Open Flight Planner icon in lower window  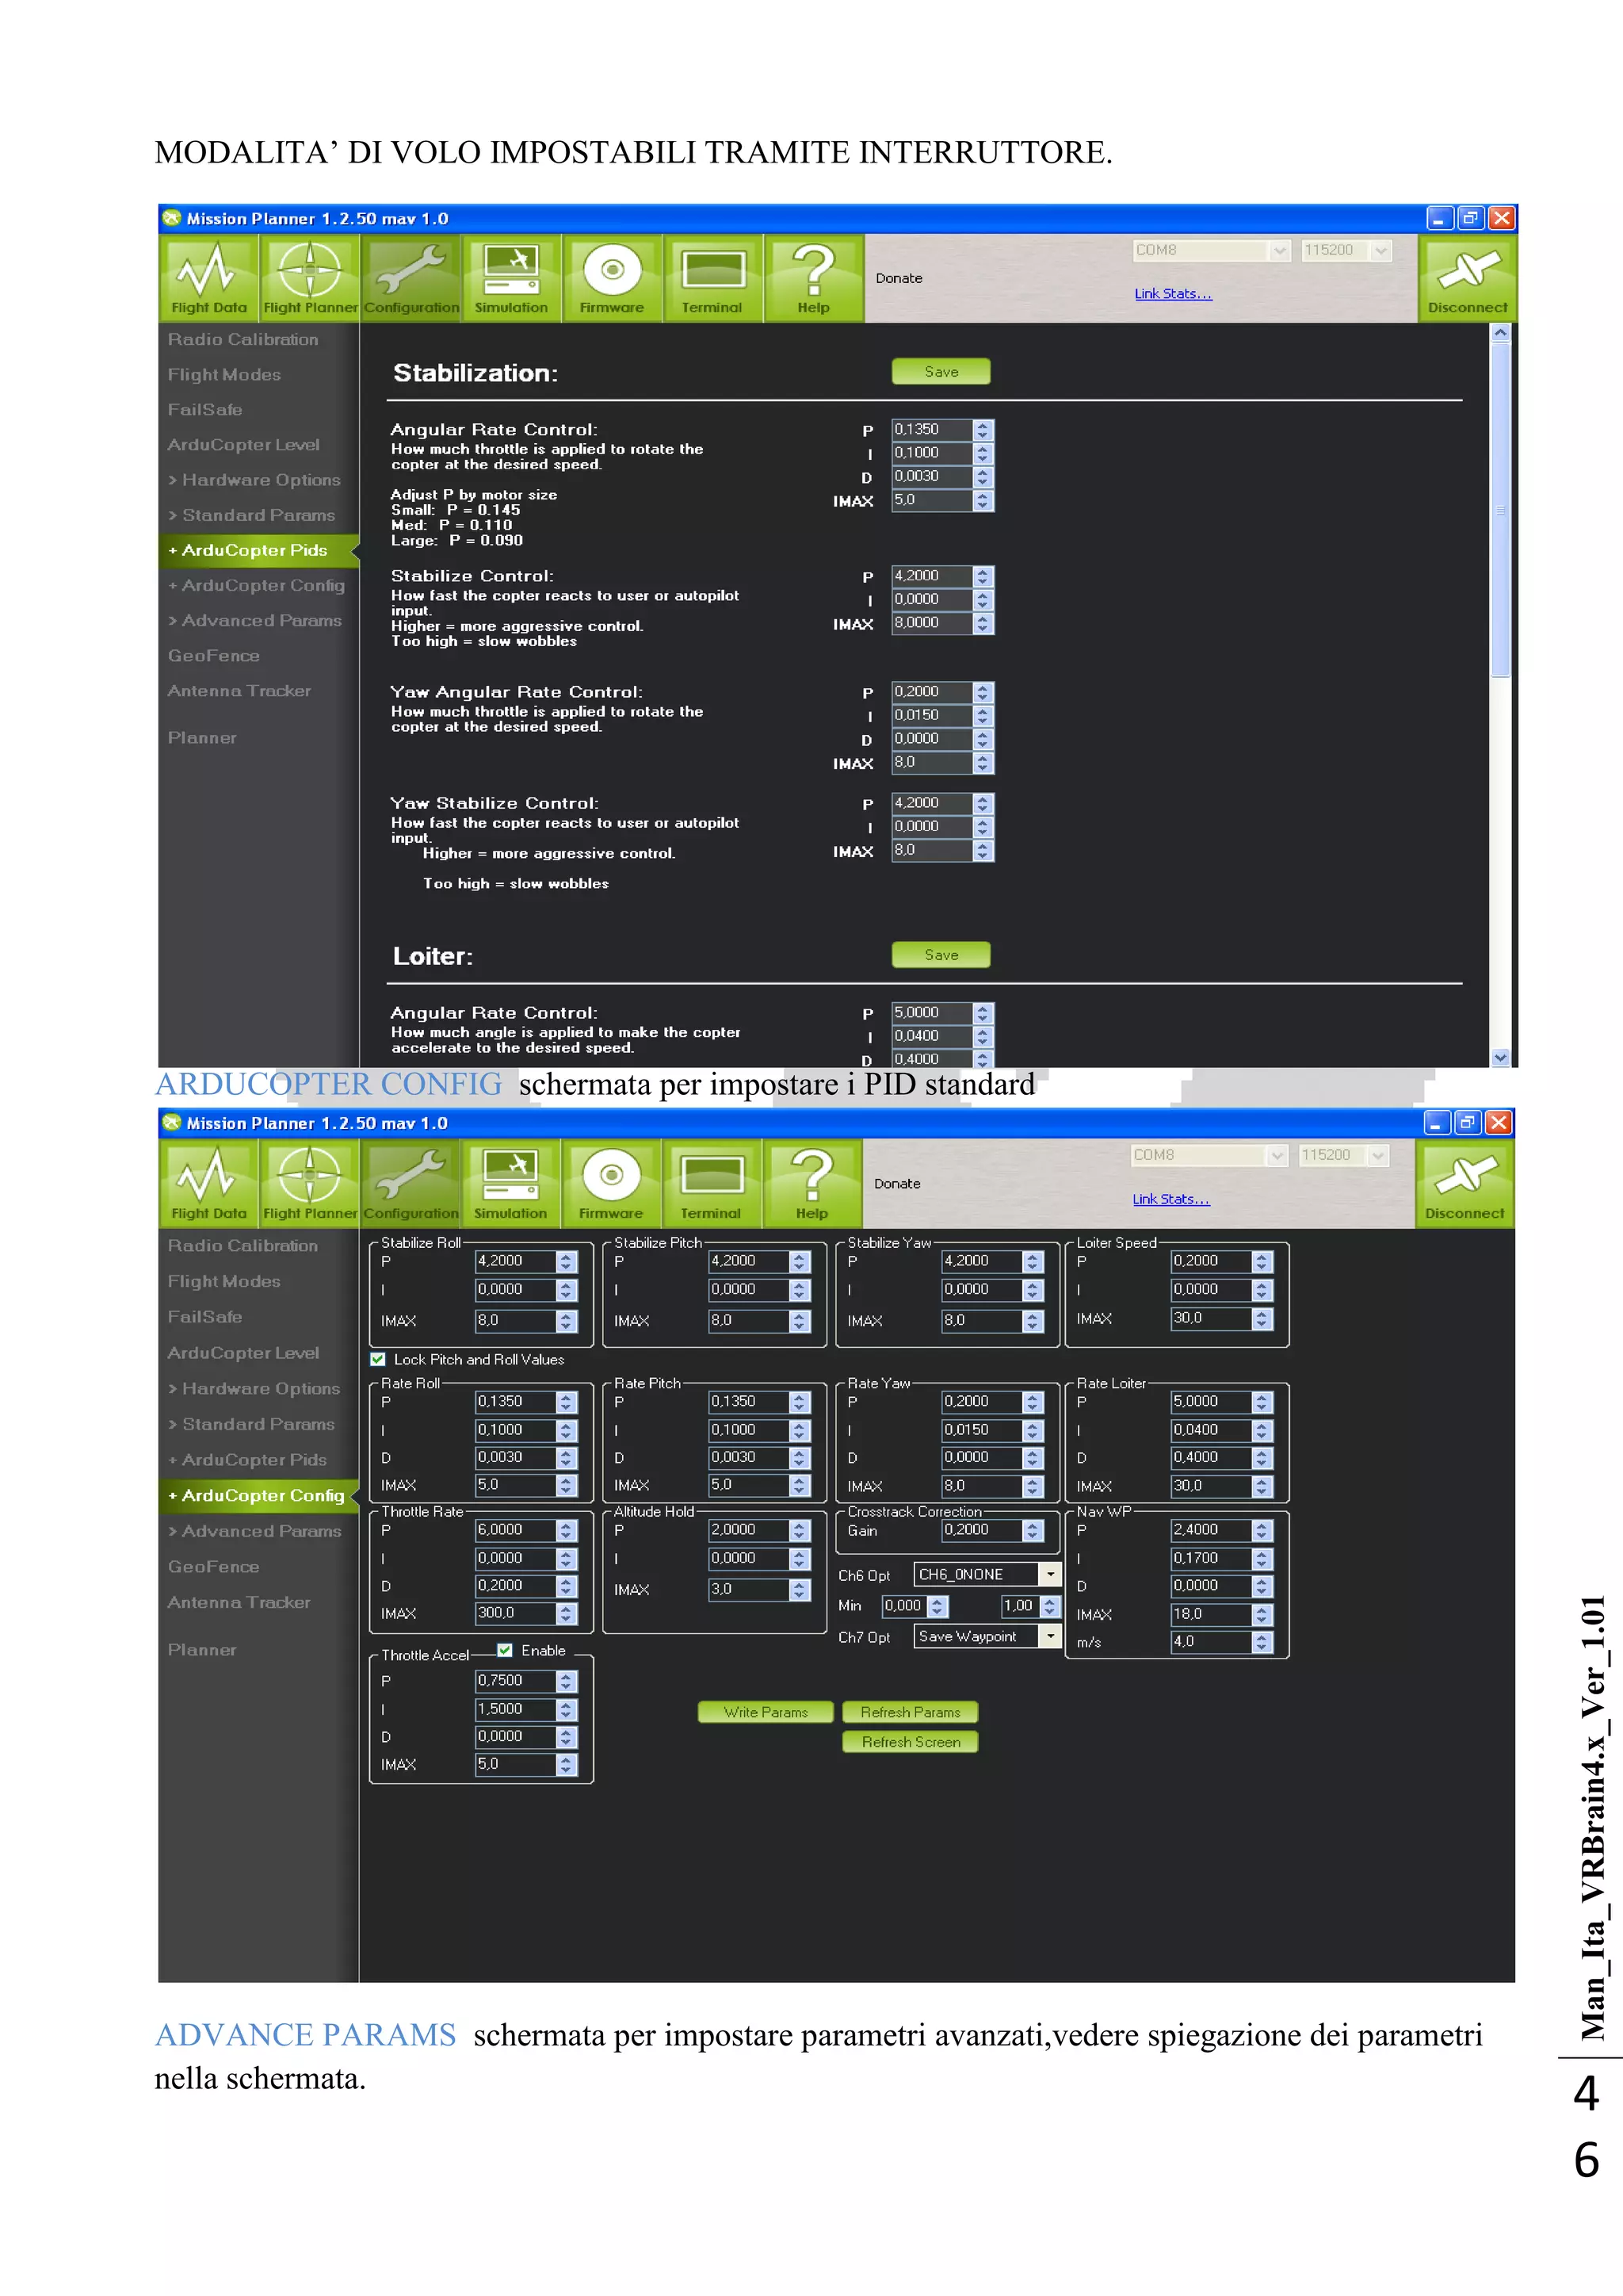coord(310,1184)
